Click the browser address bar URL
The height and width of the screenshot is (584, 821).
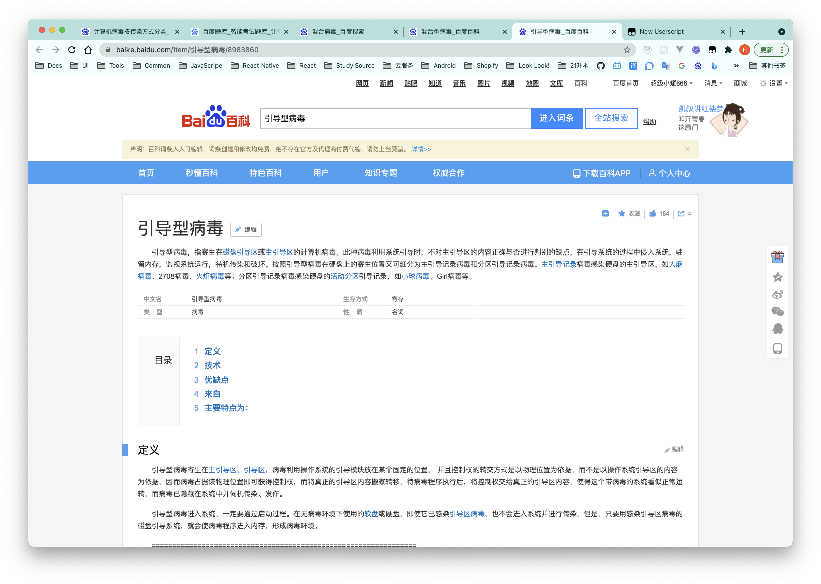point(188,50)
